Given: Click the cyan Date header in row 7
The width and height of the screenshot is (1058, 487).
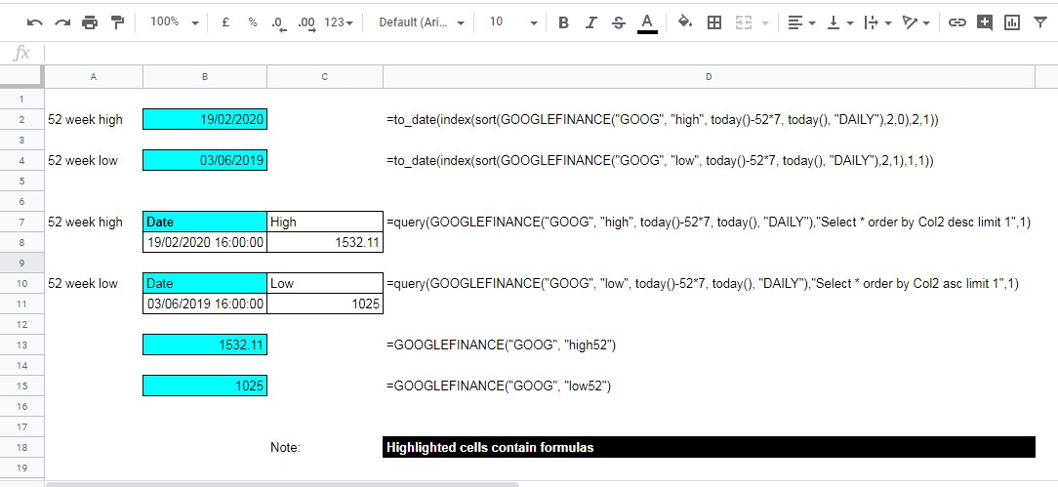Looking at the screenshot, I should (x=204, y=222).
